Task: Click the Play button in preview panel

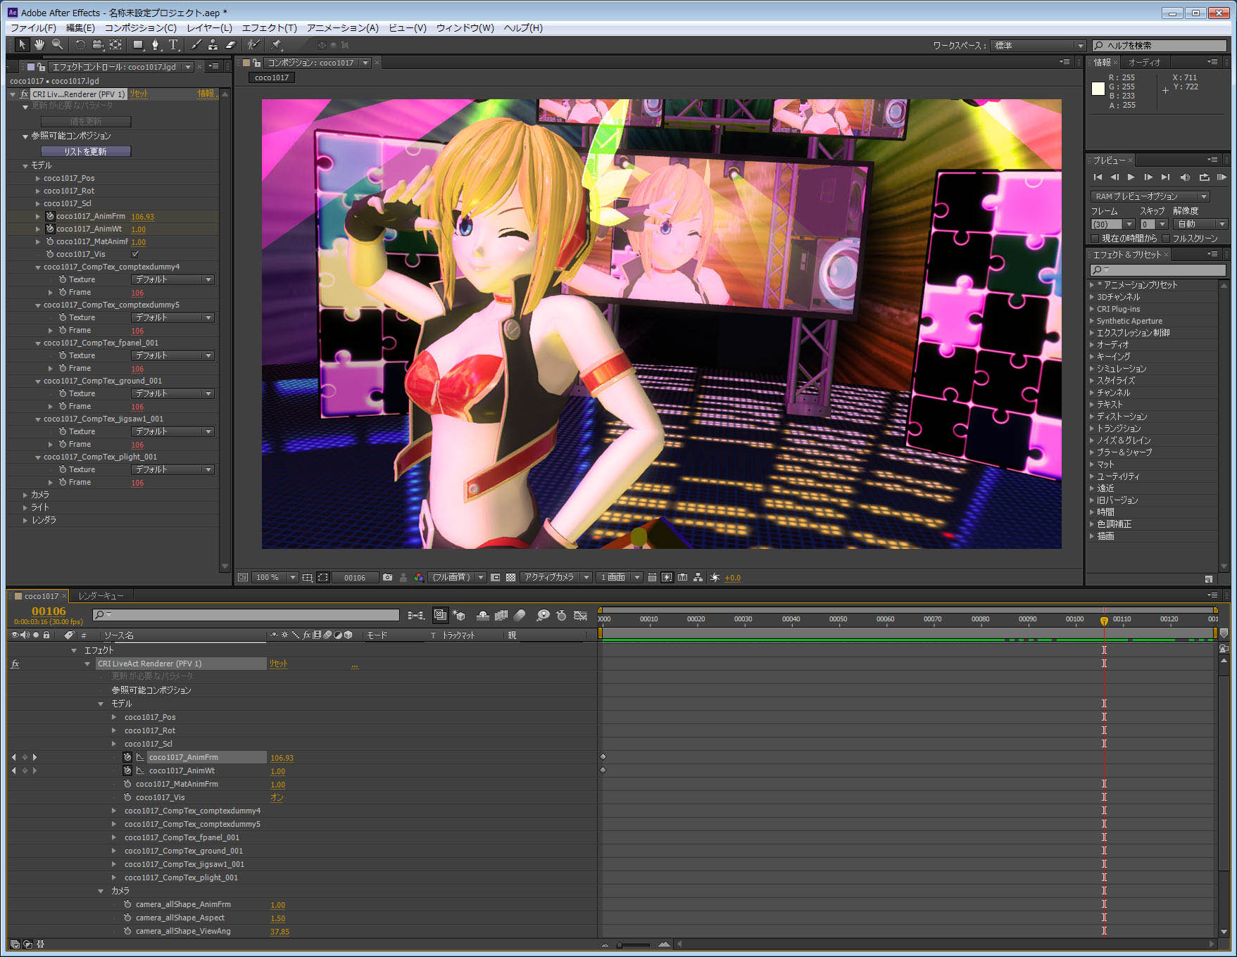Action: tap(1131, 177)
